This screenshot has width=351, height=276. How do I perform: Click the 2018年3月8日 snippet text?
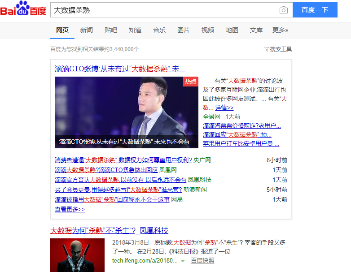pyautogui.click(x=131, y=243)
